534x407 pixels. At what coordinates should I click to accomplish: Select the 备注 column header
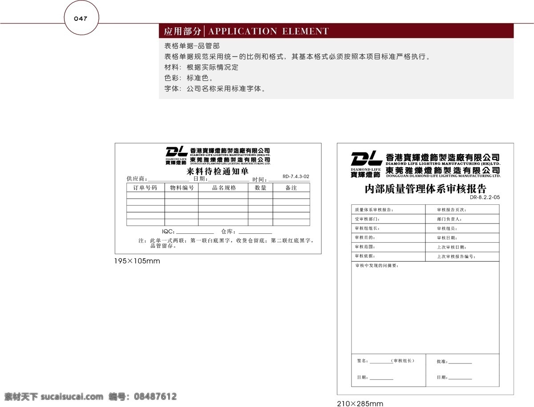[291, 188]
